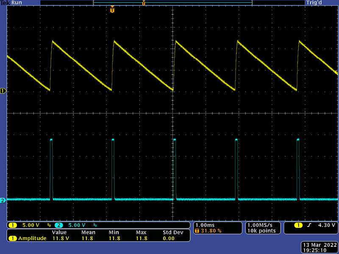Click the orange T icon beside 31.80 %
Screen dimensions: 339x254
pyautogui.click(x=197, y=231)
